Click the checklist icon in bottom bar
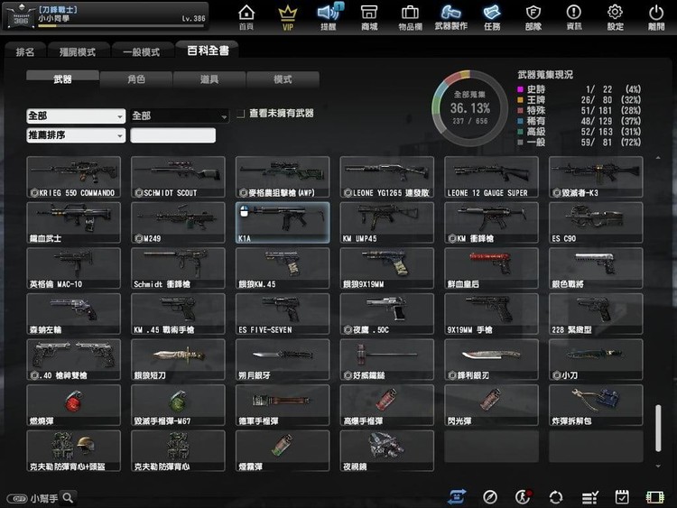This screenshot has height=508, width=677. [589, 498]
